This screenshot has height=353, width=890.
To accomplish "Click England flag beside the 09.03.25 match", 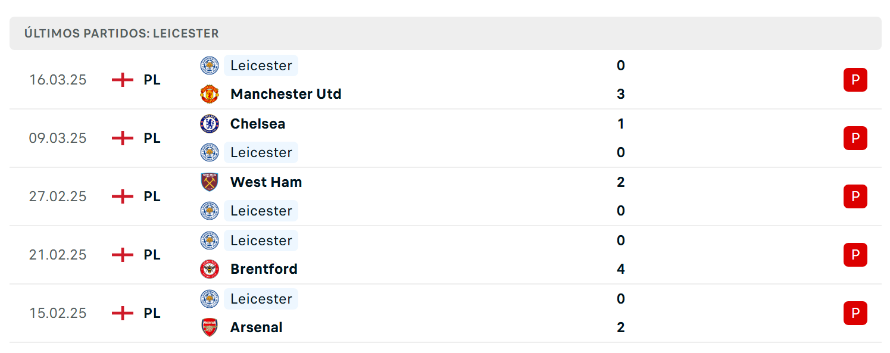I will 123,138.
